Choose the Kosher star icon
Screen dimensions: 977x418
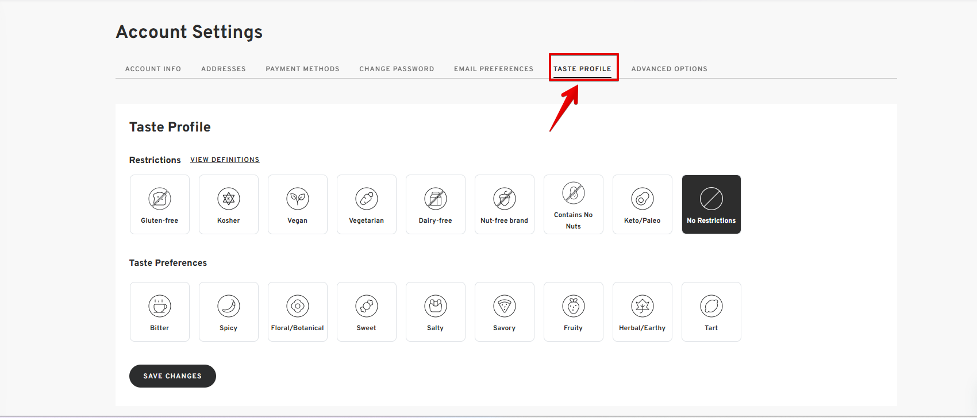(229, 199)
